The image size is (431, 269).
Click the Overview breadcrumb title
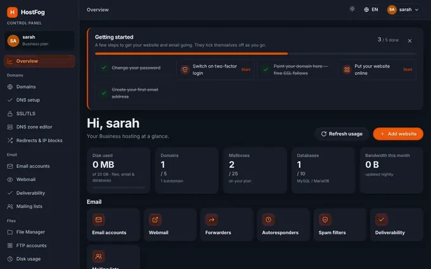pyautogui.click(x=98, y=9)
